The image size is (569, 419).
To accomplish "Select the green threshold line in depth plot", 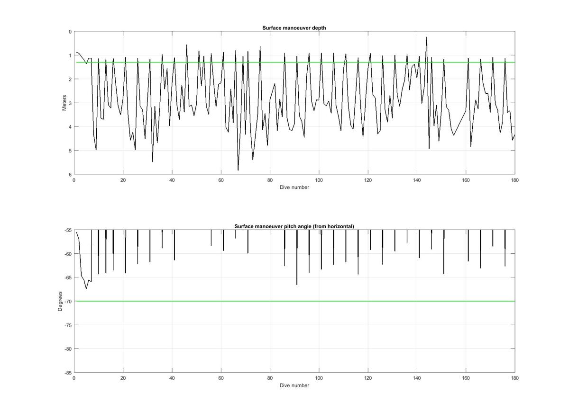I will tap(294, 62).
